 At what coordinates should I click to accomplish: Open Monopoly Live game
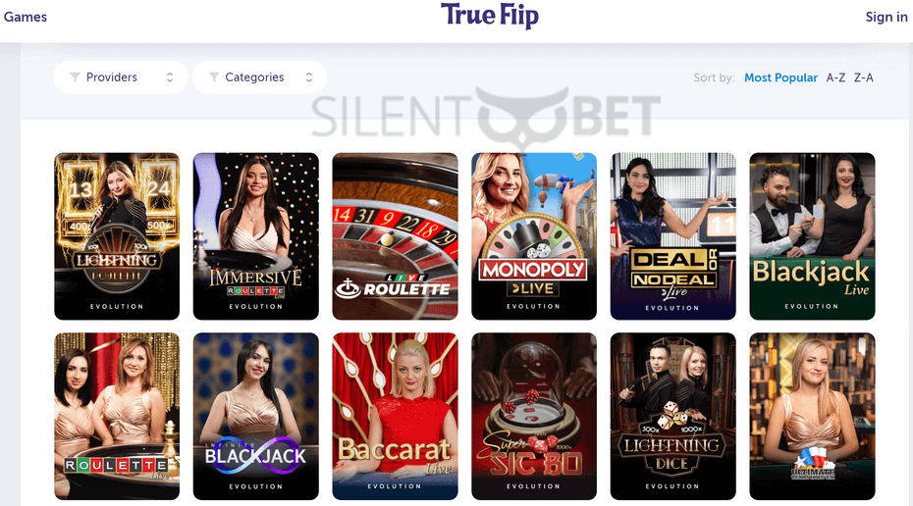point(534,236)
